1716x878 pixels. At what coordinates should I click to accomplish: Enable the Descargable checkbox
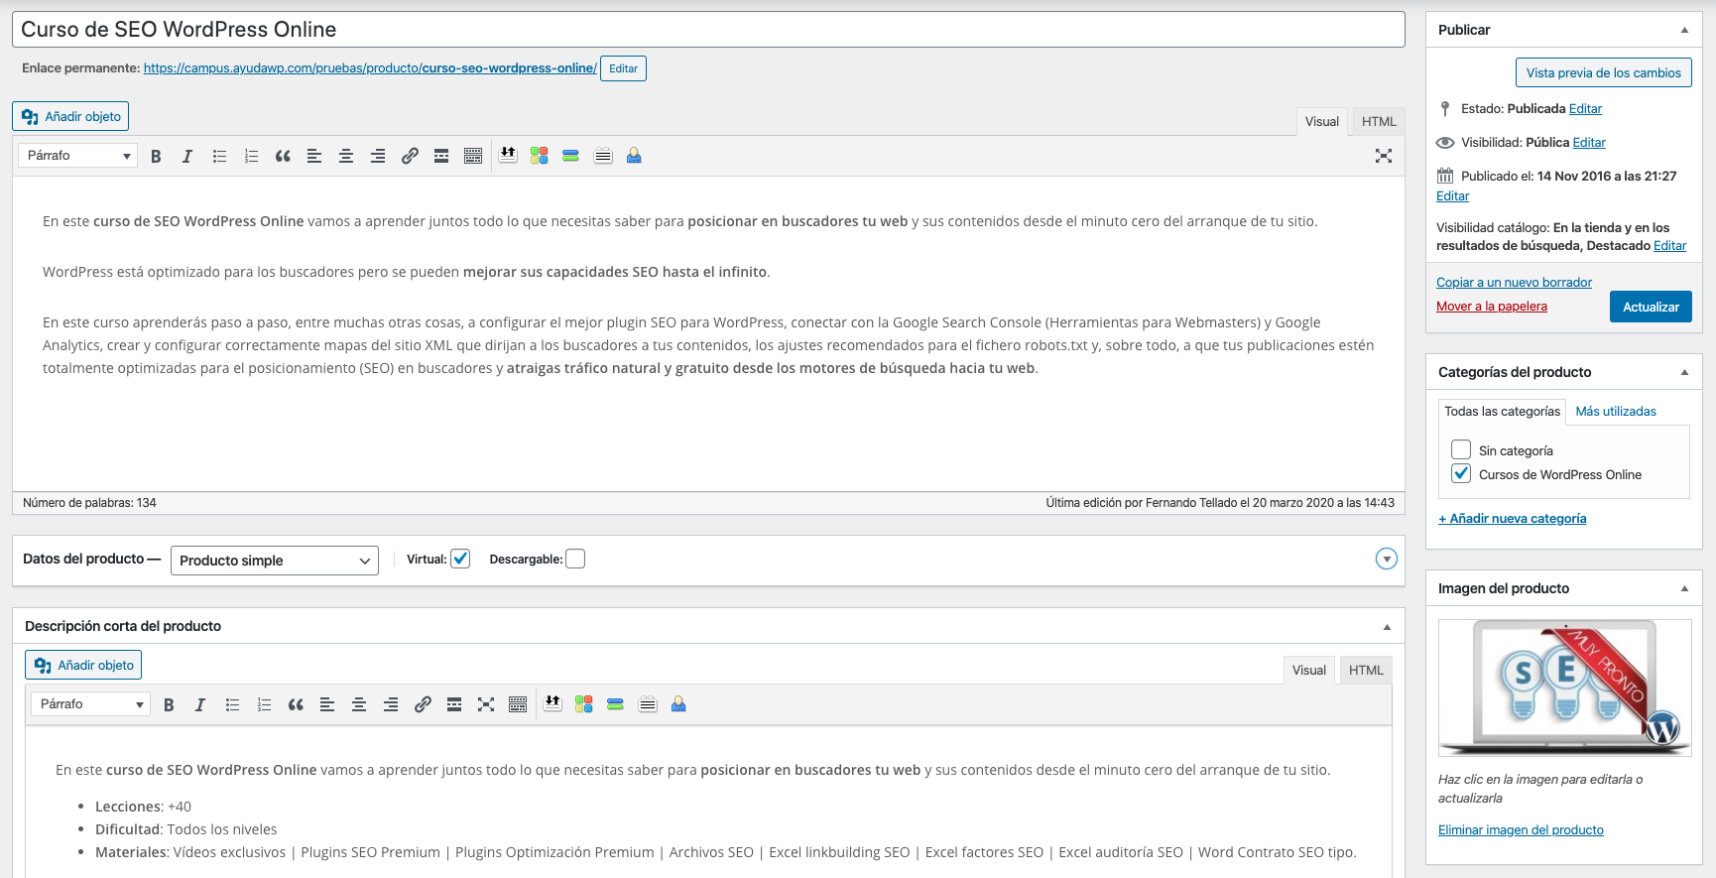coord(575,559)
